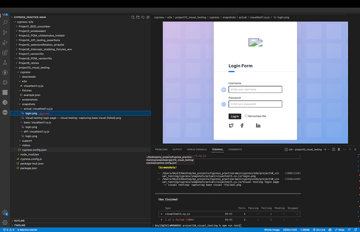Toggle the Remember Me checkbox

(246, 116)
